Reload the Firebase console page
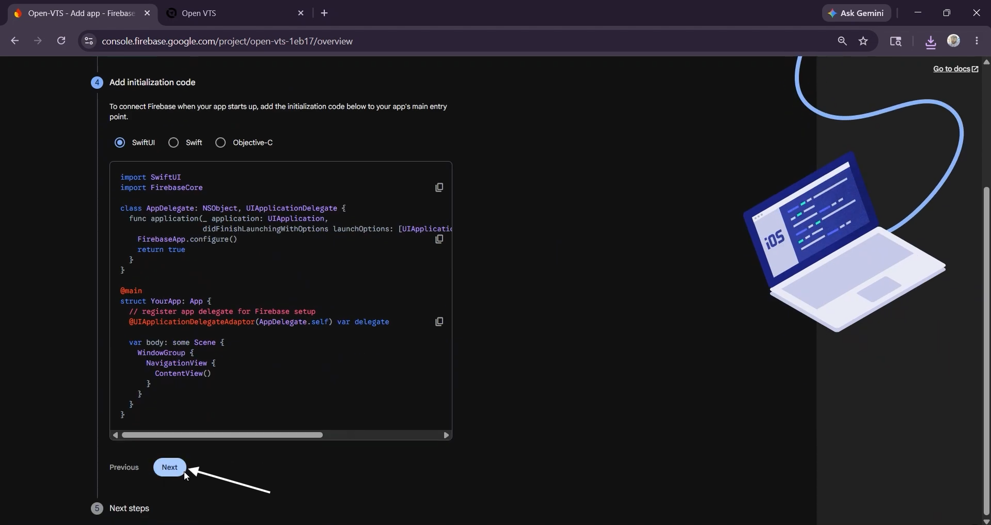 pyautogui.click(x=61, y=41)
